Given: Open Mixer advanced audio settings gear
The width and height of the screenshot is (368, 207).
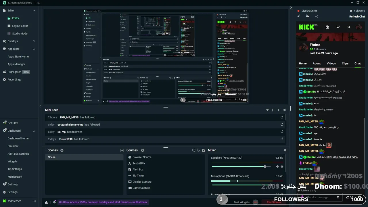Looking at the screenshot, I should click(x=285, y=150).
